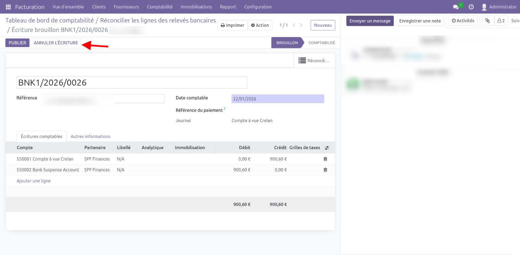Click Ajouter une ligne link

point(34,181)
